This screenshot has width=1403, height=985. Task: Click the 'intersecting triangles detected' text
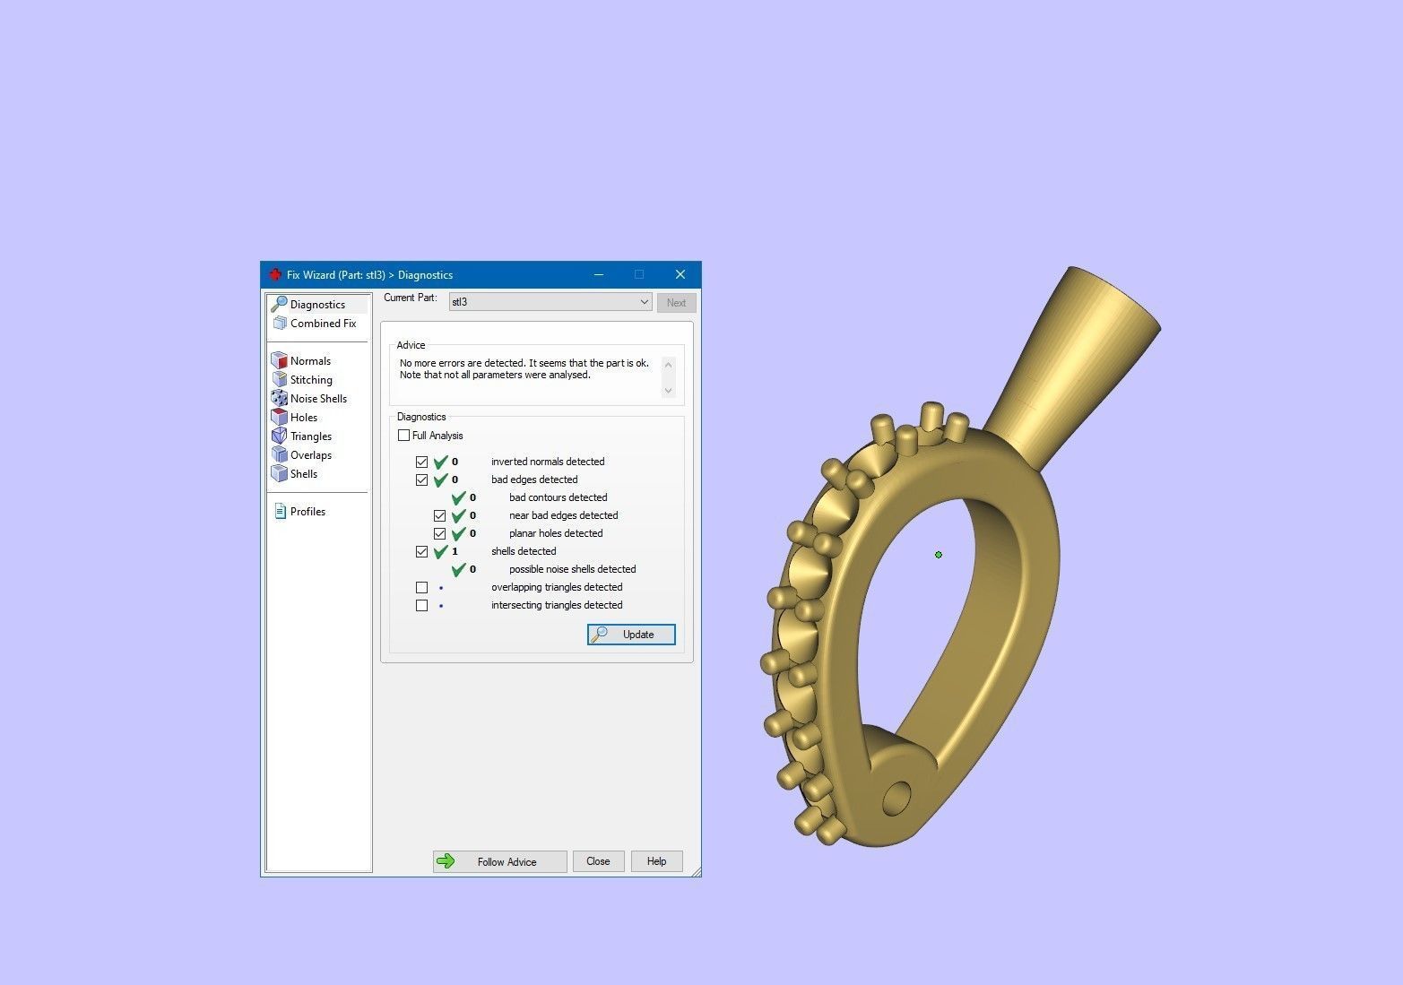557,605
